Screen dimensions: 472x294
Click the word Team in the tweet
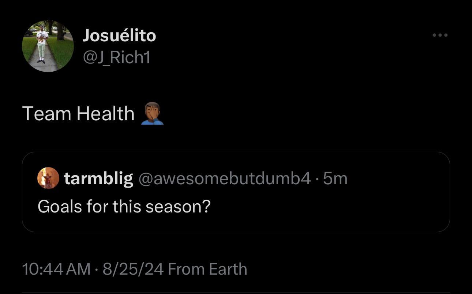pyautogui.click(x=46, y=114)
